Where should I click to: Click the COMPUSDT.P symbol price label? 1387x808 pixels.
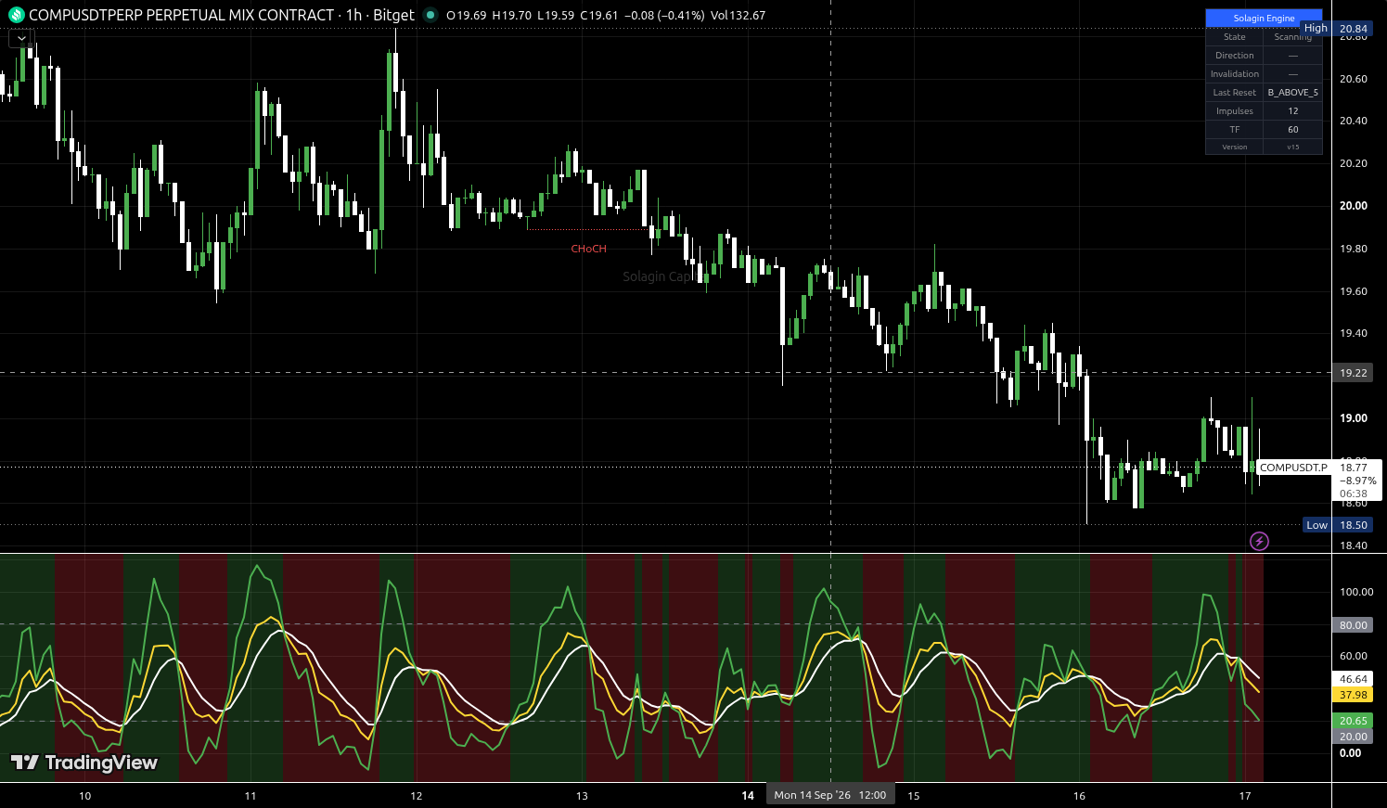(x=1293, y=468)
